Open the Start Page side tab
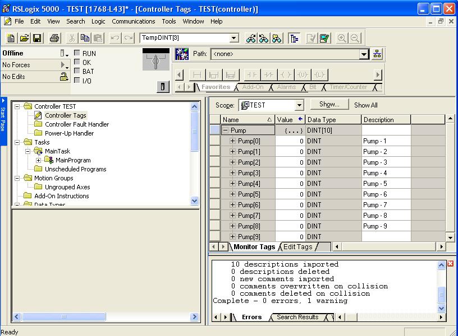 [x=3, y=121]
